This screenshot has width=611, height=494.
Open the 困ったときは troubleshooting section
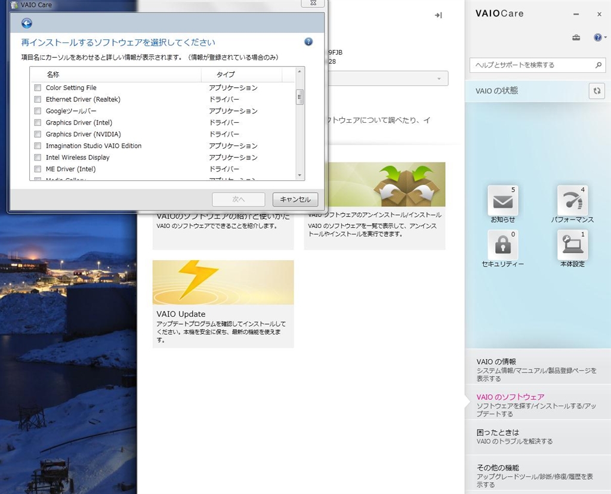tap(538, 437)
